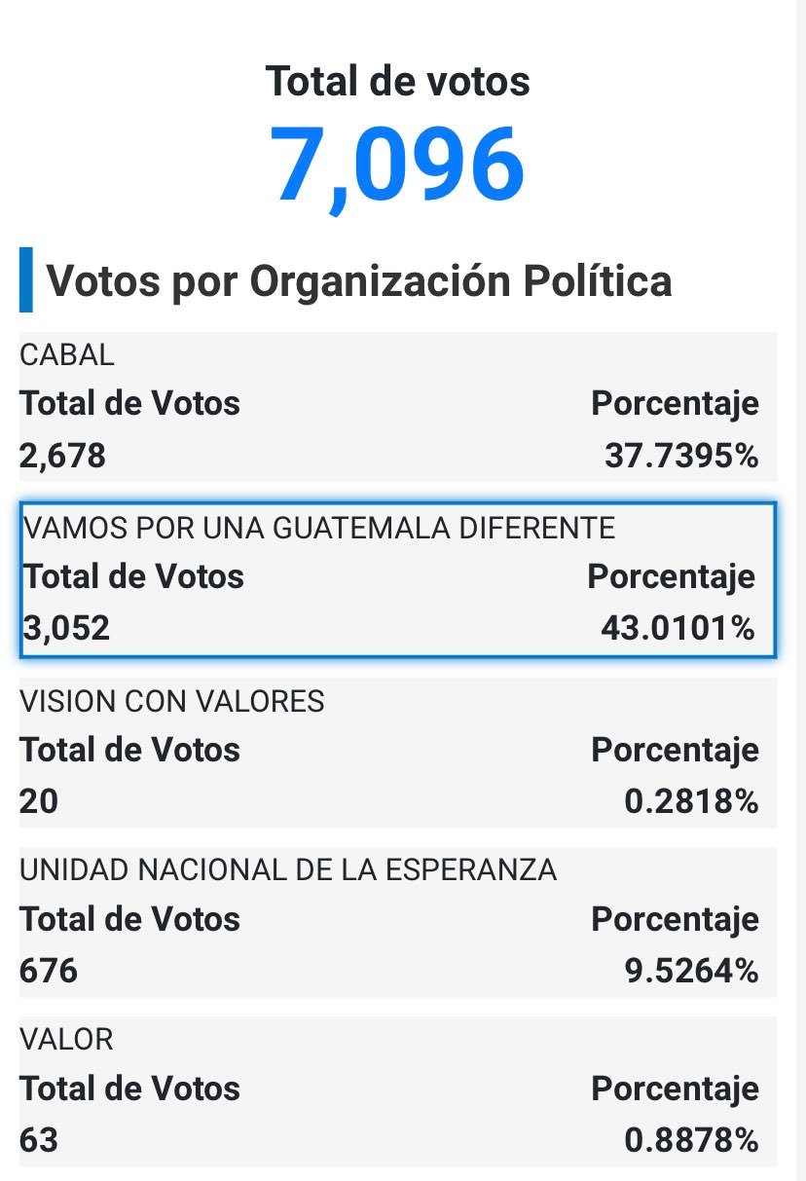
Task: Click the 43.0101% percentage value
Action: click(x=678, y=628)
